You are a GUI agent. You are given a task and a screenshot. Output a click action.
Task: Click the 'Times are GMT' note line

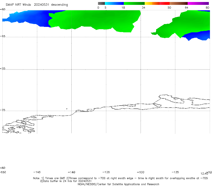120,178
